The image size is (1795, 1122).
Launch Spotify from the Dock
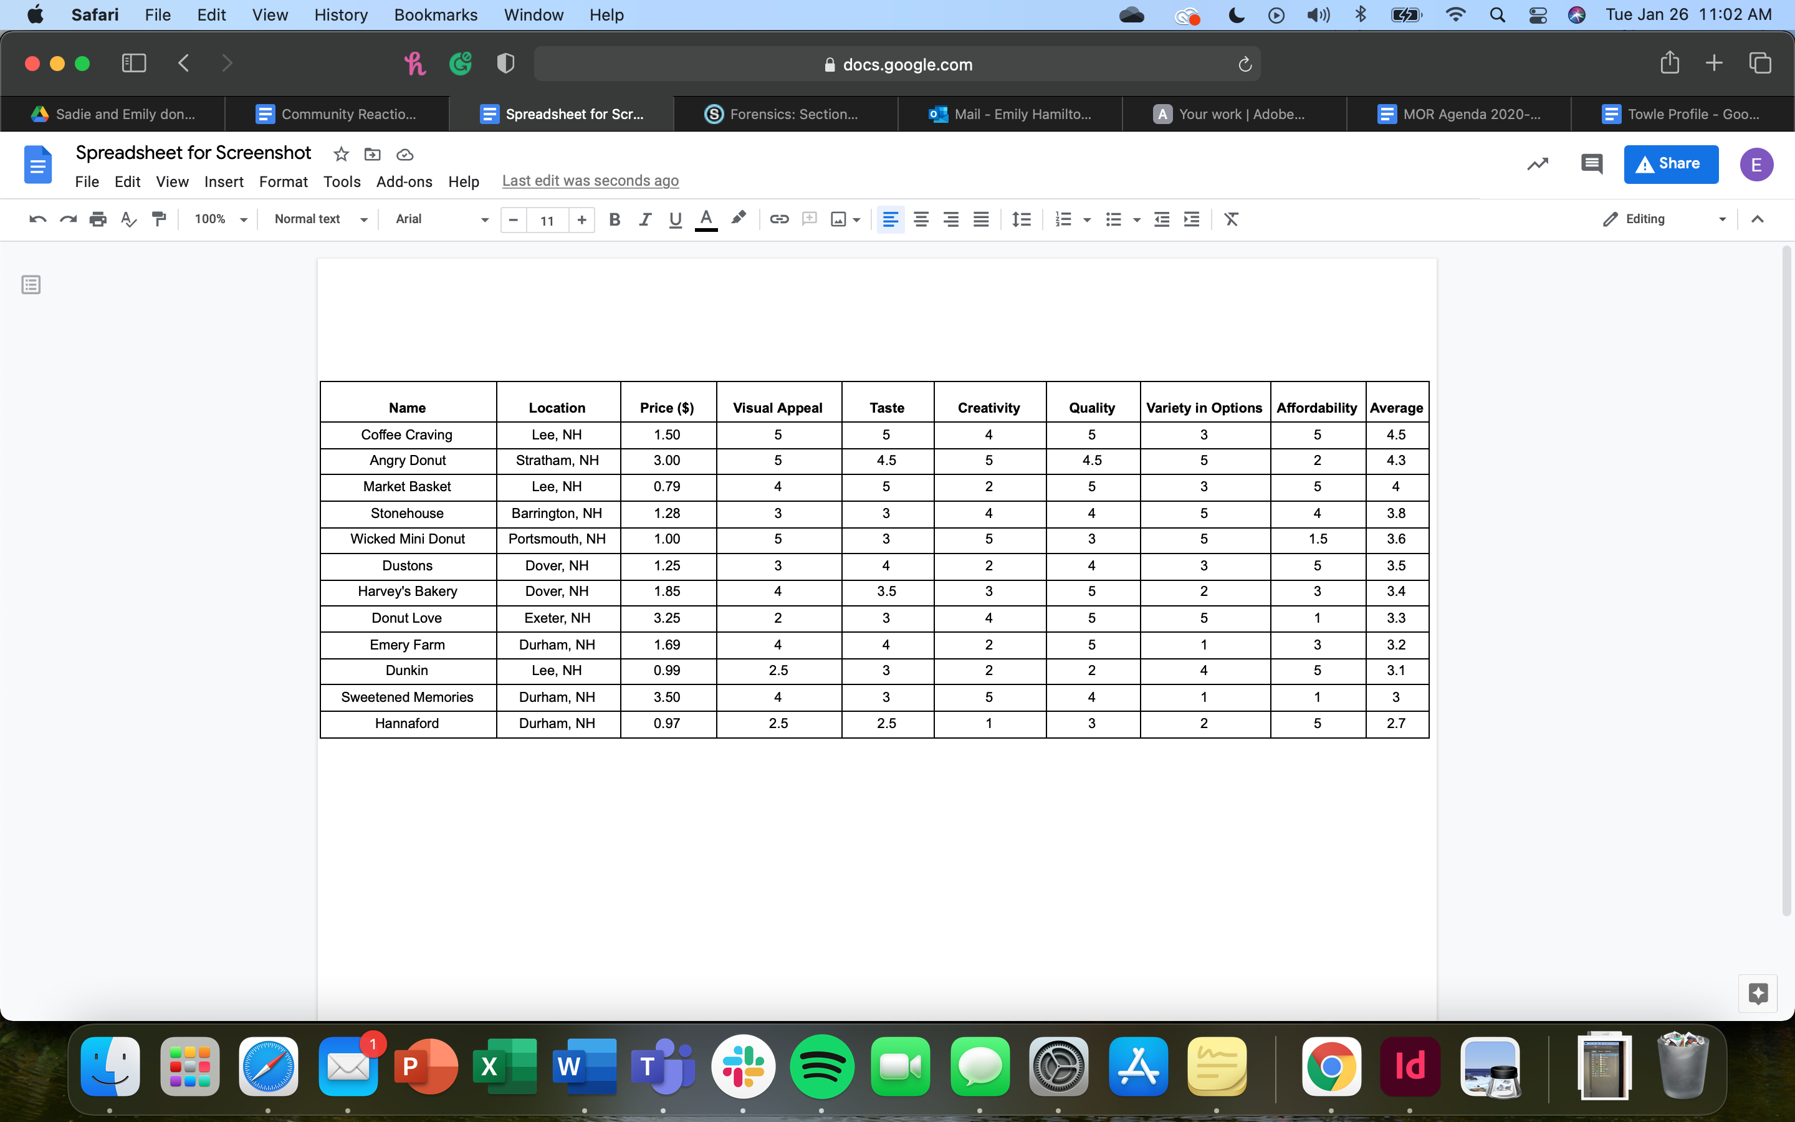click(823, 1067)
